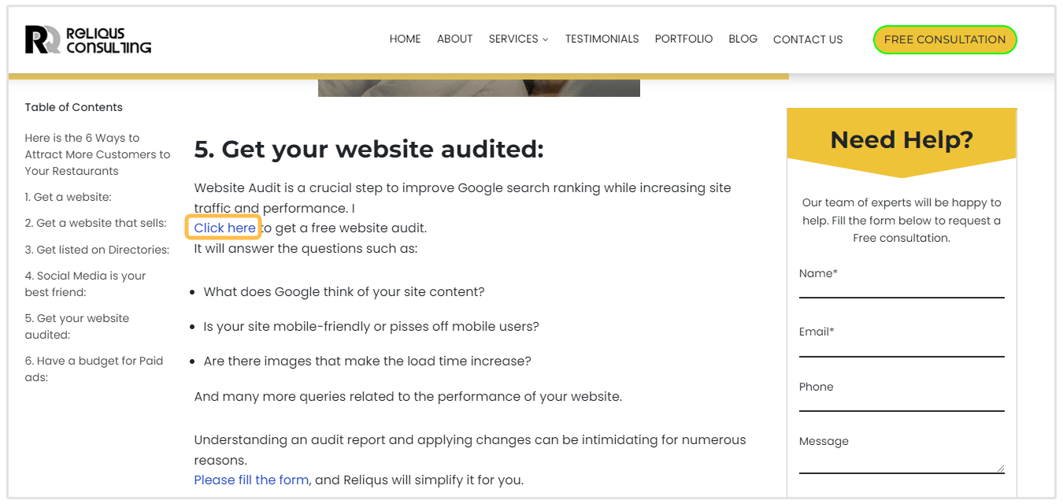Open the Blog page

tap(743, 39)
